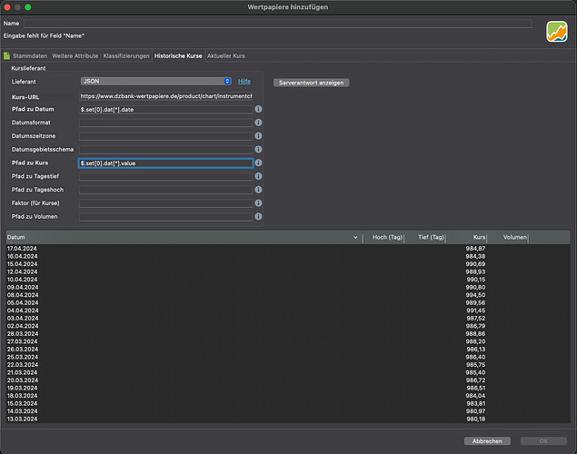Switch to the Stammdaten tab
Viewport: 577px width, 454px height.
[x=30, y=56]
